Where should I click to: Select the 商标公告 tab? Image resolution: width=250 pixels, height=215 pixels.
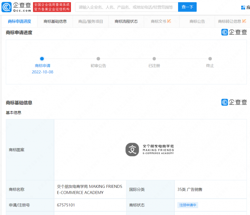(197, 21)
